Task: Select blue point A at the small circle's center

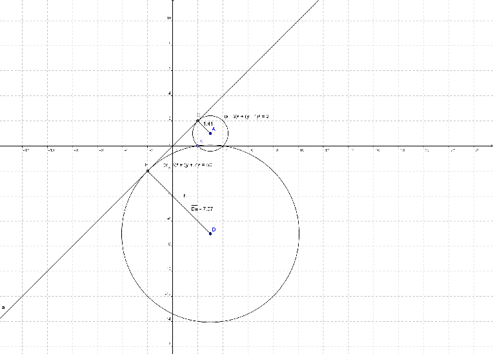Action: (x=210, y=133)
